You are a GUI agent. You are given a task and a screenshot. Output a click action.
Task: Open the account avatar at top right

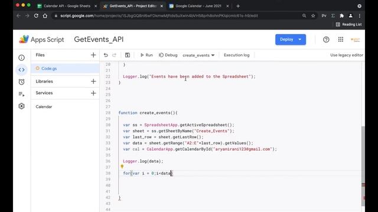[x=355, y=39]
